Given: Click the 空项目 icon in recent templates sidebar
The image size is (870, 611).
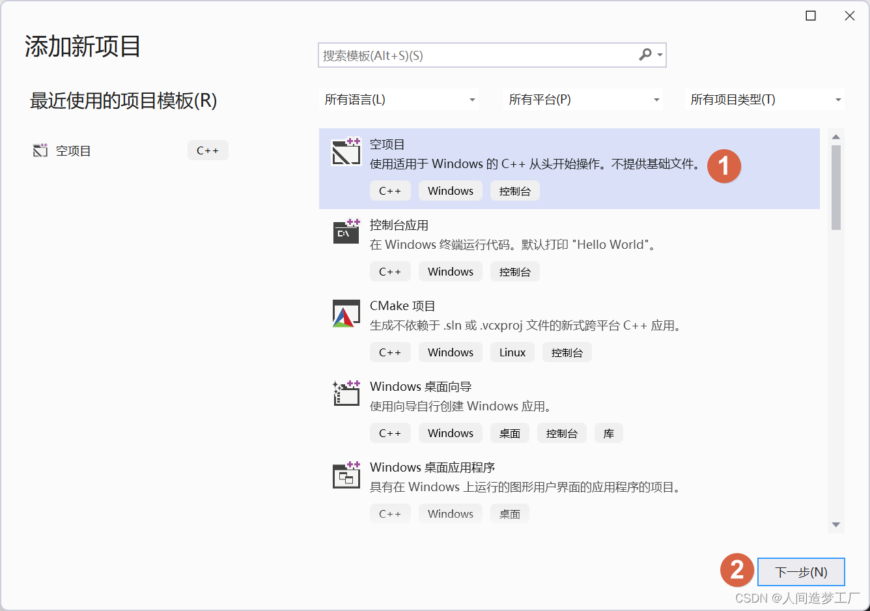Looking at the screenshot, I should click(x=40, y=150).
